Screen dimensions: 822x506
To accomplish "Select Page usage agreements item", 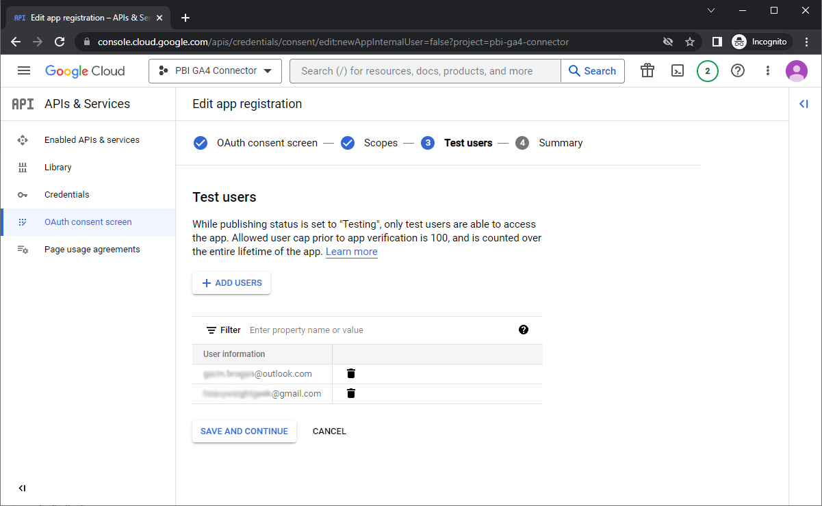I will [x=92, y=249].
